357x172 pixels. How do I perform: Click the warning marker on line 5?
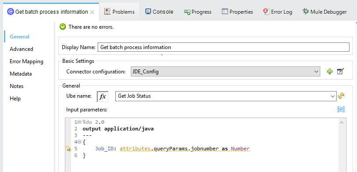coord(68,149)
